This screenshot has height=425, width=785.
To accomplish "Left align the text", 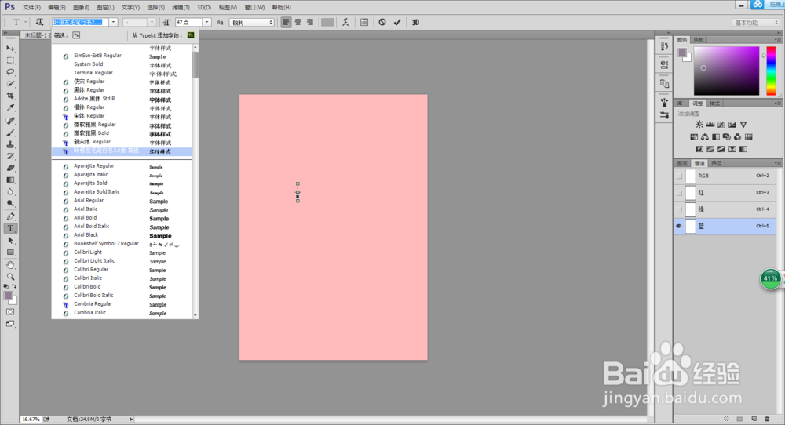I will 286,22.
